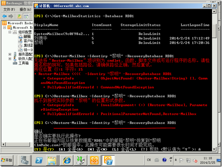Click the shell window title bar icon
Viewport: 222px width, 167px height.
[x=36, y=6]
